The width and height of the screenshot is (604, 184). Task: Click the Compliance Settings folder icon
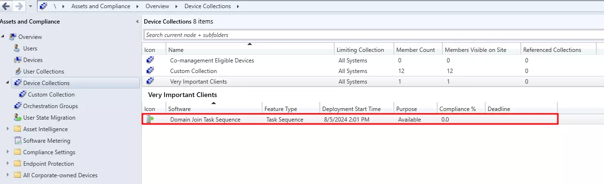[17, 152]
